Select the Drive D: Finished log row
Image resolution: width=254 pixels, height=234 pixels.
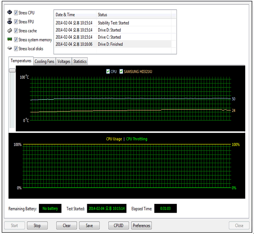[113, 44]
